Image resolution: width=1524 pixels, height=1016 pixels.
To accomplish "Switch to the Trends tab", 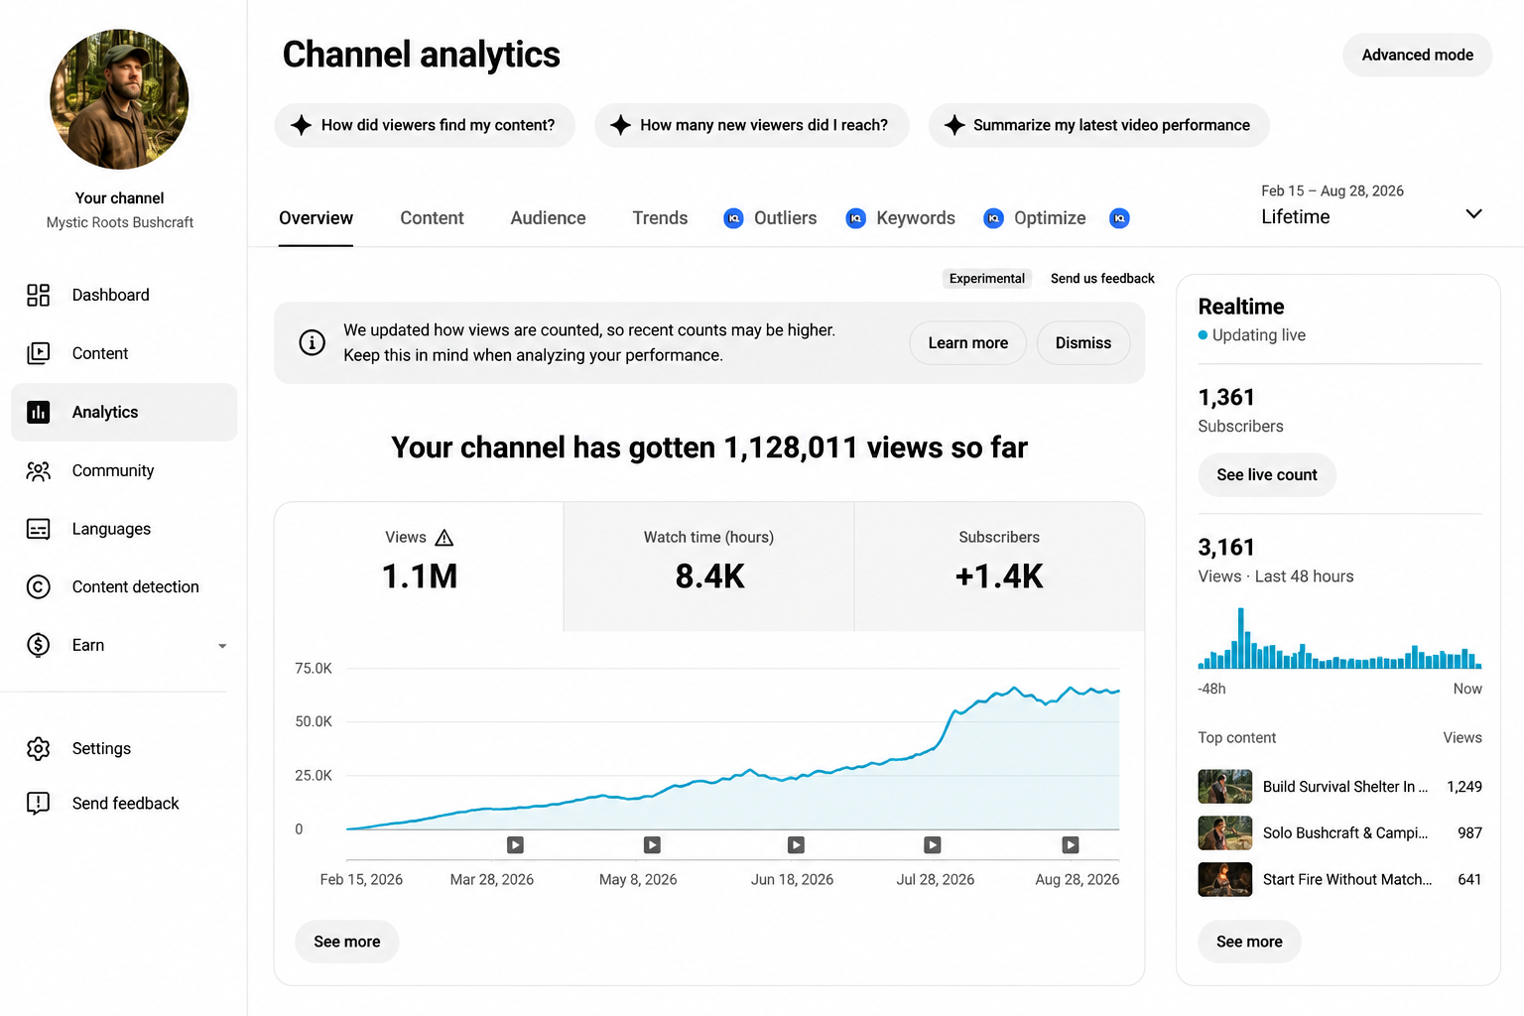I will click(x=660, y=218).
